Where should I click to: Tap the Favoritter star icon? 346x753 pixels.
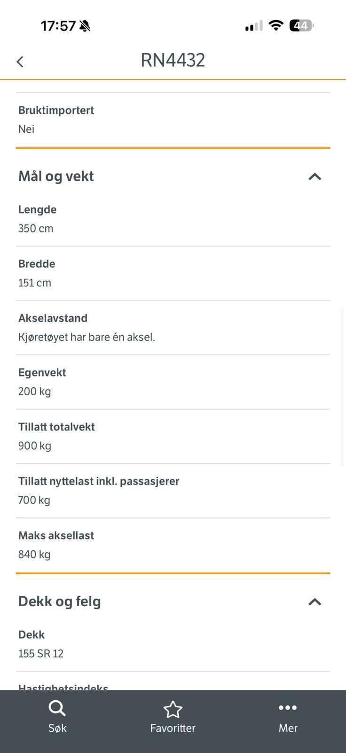173,710
